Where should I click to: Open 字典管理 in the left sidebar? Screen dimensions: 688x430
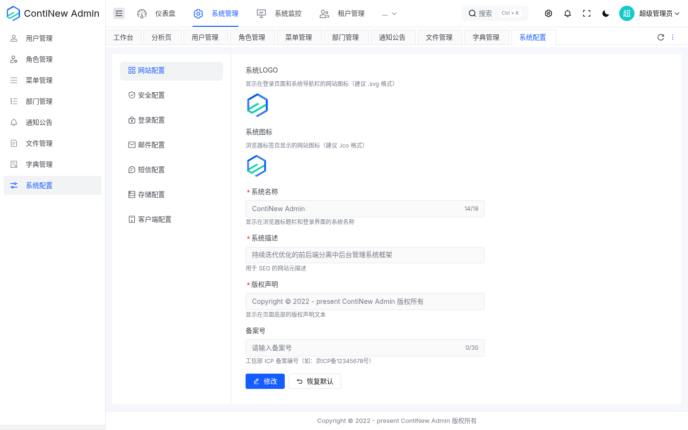53,164
